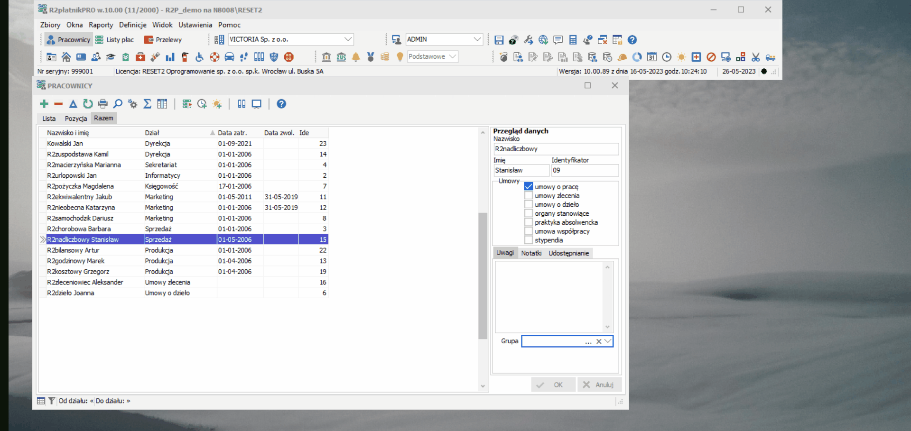
Task: Open the Podstawowe dropdown
Action: point(453,56)
